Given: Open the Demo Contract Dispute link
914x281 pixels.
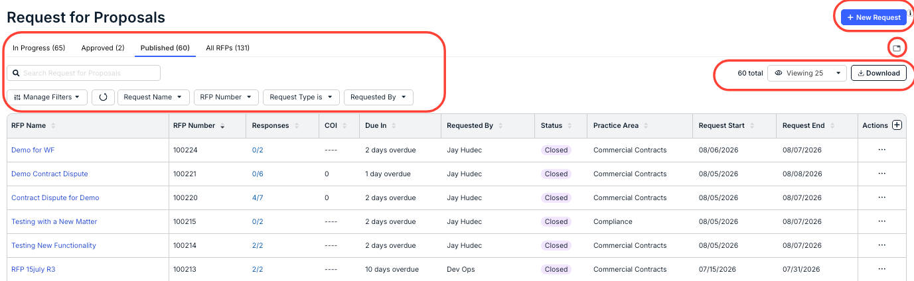Looking at the screenshot, I should click(50, 174).
